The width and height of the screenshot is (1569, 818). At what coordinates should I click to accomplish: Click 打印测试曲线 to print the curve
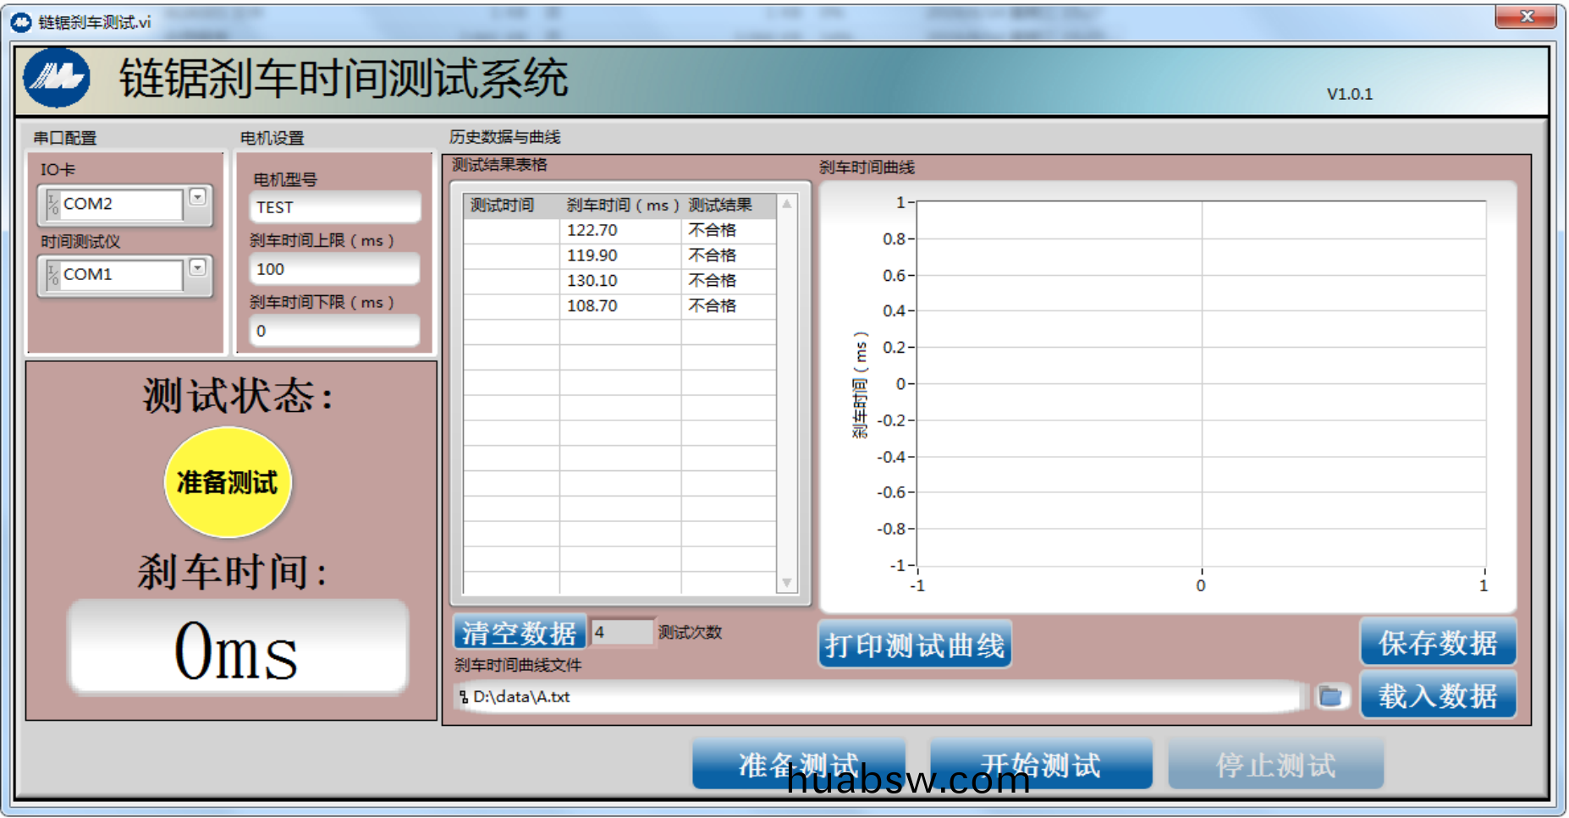915,645
